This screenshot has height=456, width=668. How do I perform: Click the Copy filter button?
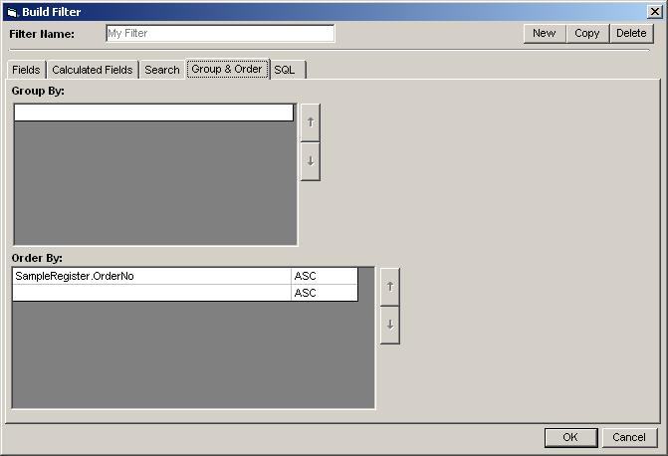[587, 33]
